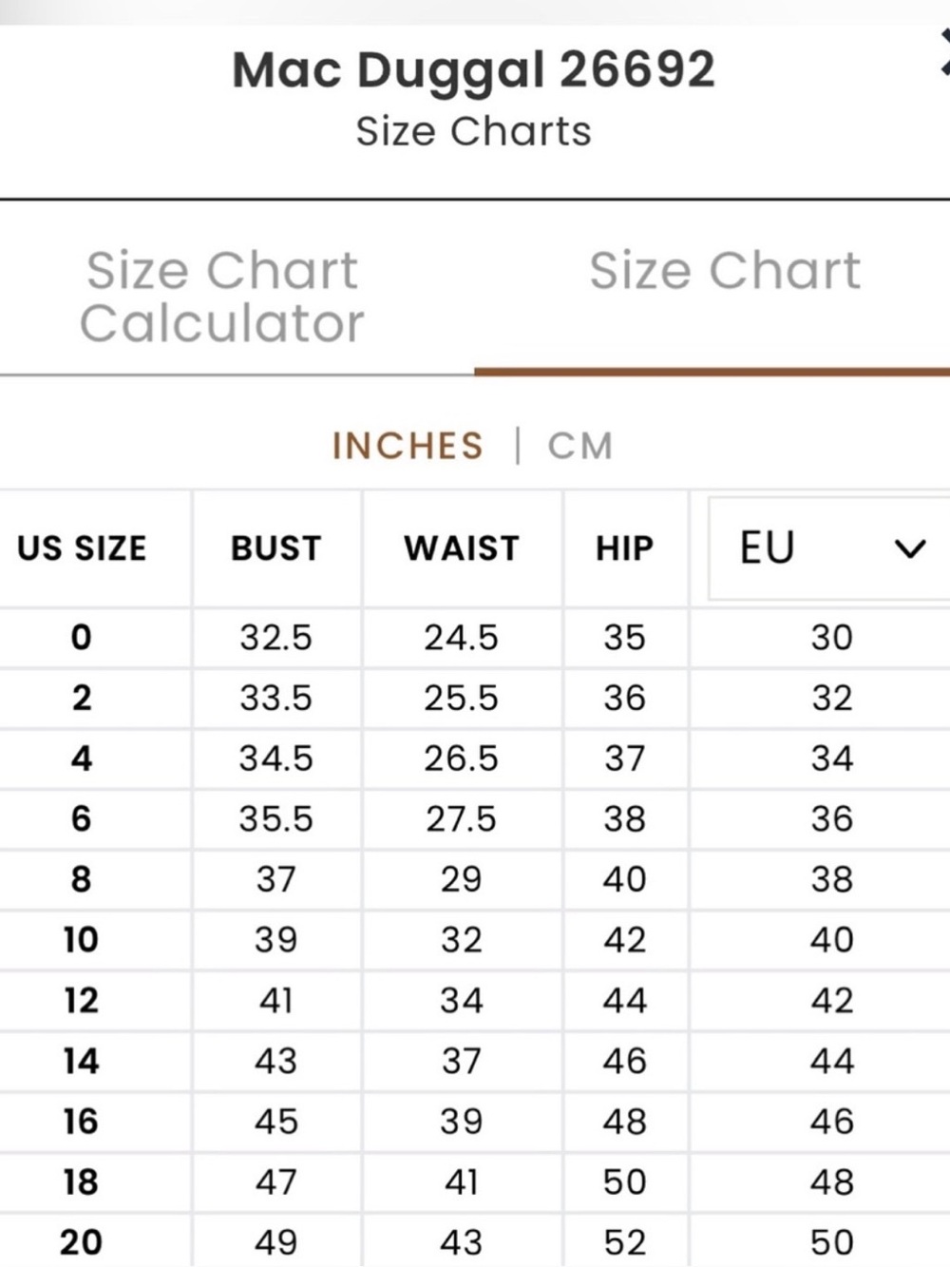Click the EU 38 size value
950x1267 pixels.
click(x=831, y=880)
